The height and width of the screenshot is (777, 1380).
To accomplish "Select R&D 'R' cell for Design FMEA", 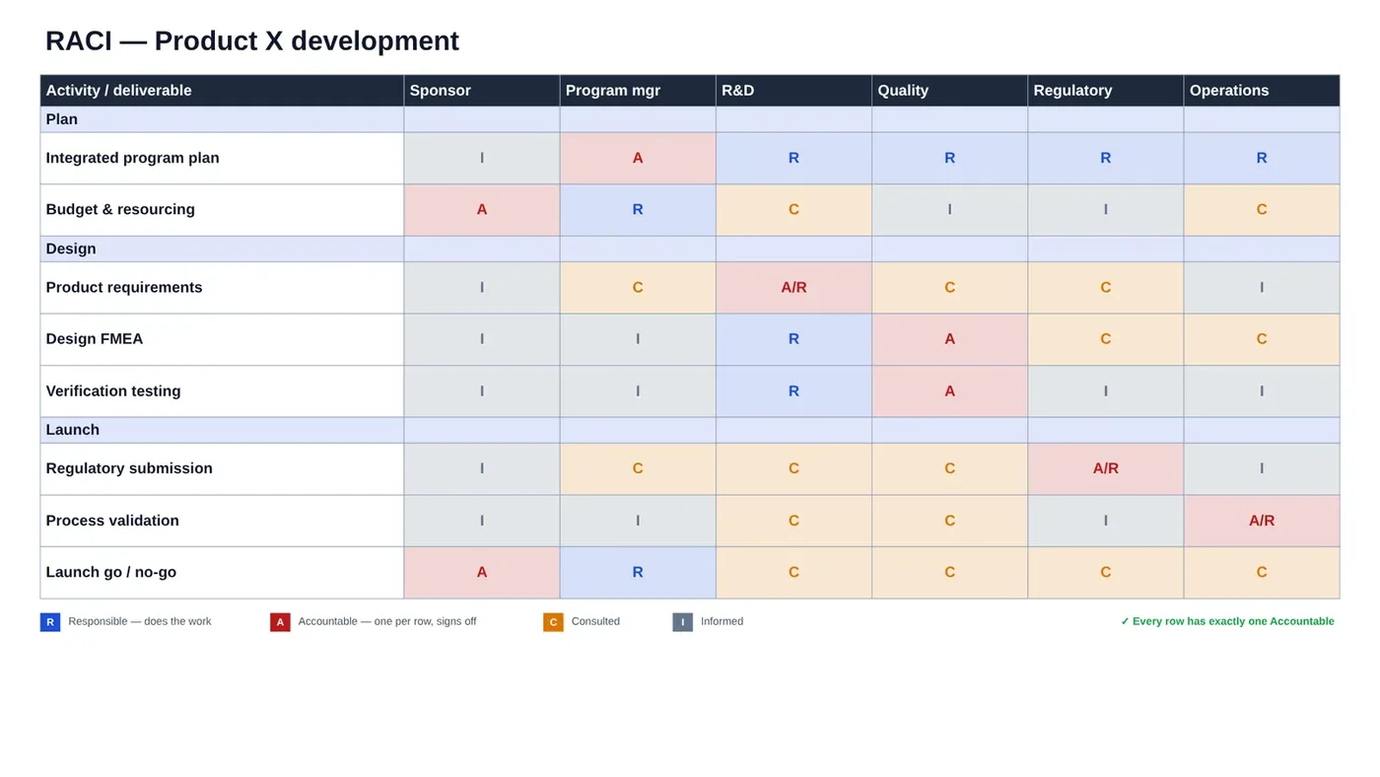I will click(x=793, y=339).
